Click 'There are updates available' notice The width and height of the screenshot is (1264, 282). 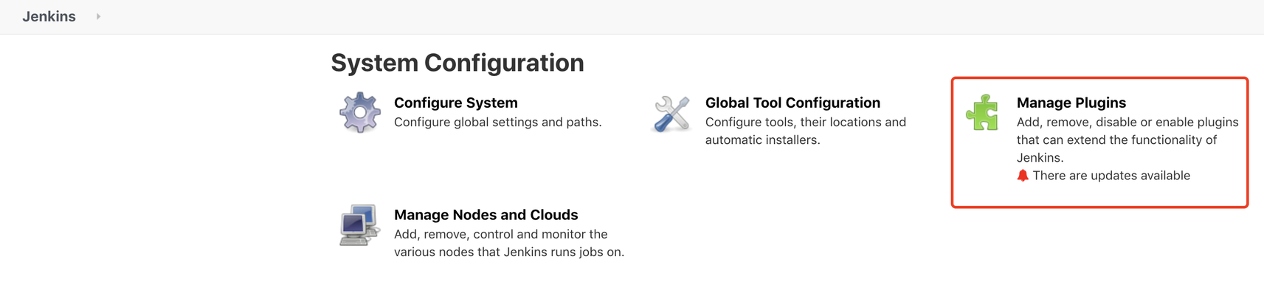tap(1111, 175)
